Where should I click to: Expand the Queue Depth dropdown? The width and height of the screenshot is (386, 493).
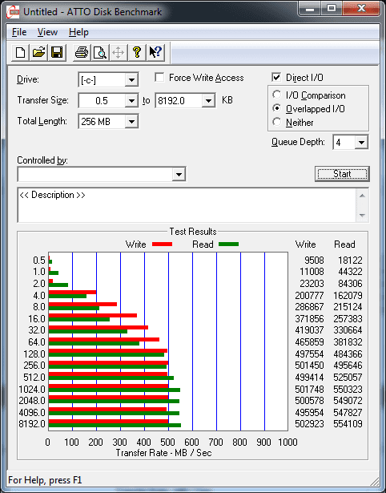click(x=361, y=143)
